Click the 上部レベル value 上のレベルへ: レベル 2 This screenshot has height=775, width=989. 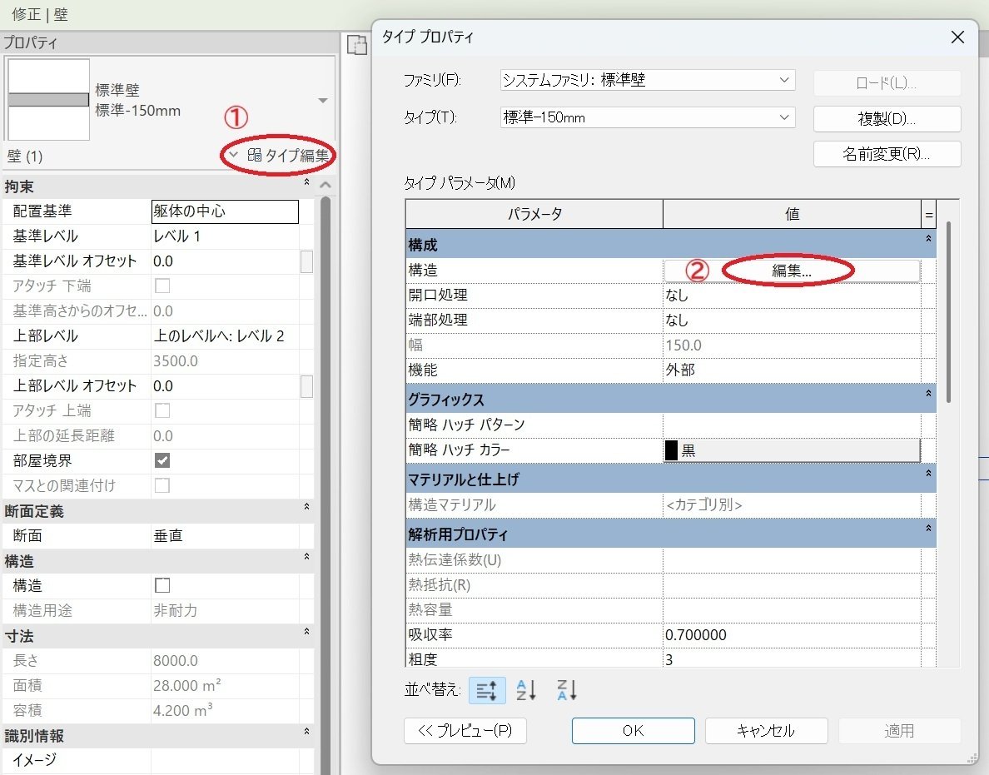tap(225, 336)
